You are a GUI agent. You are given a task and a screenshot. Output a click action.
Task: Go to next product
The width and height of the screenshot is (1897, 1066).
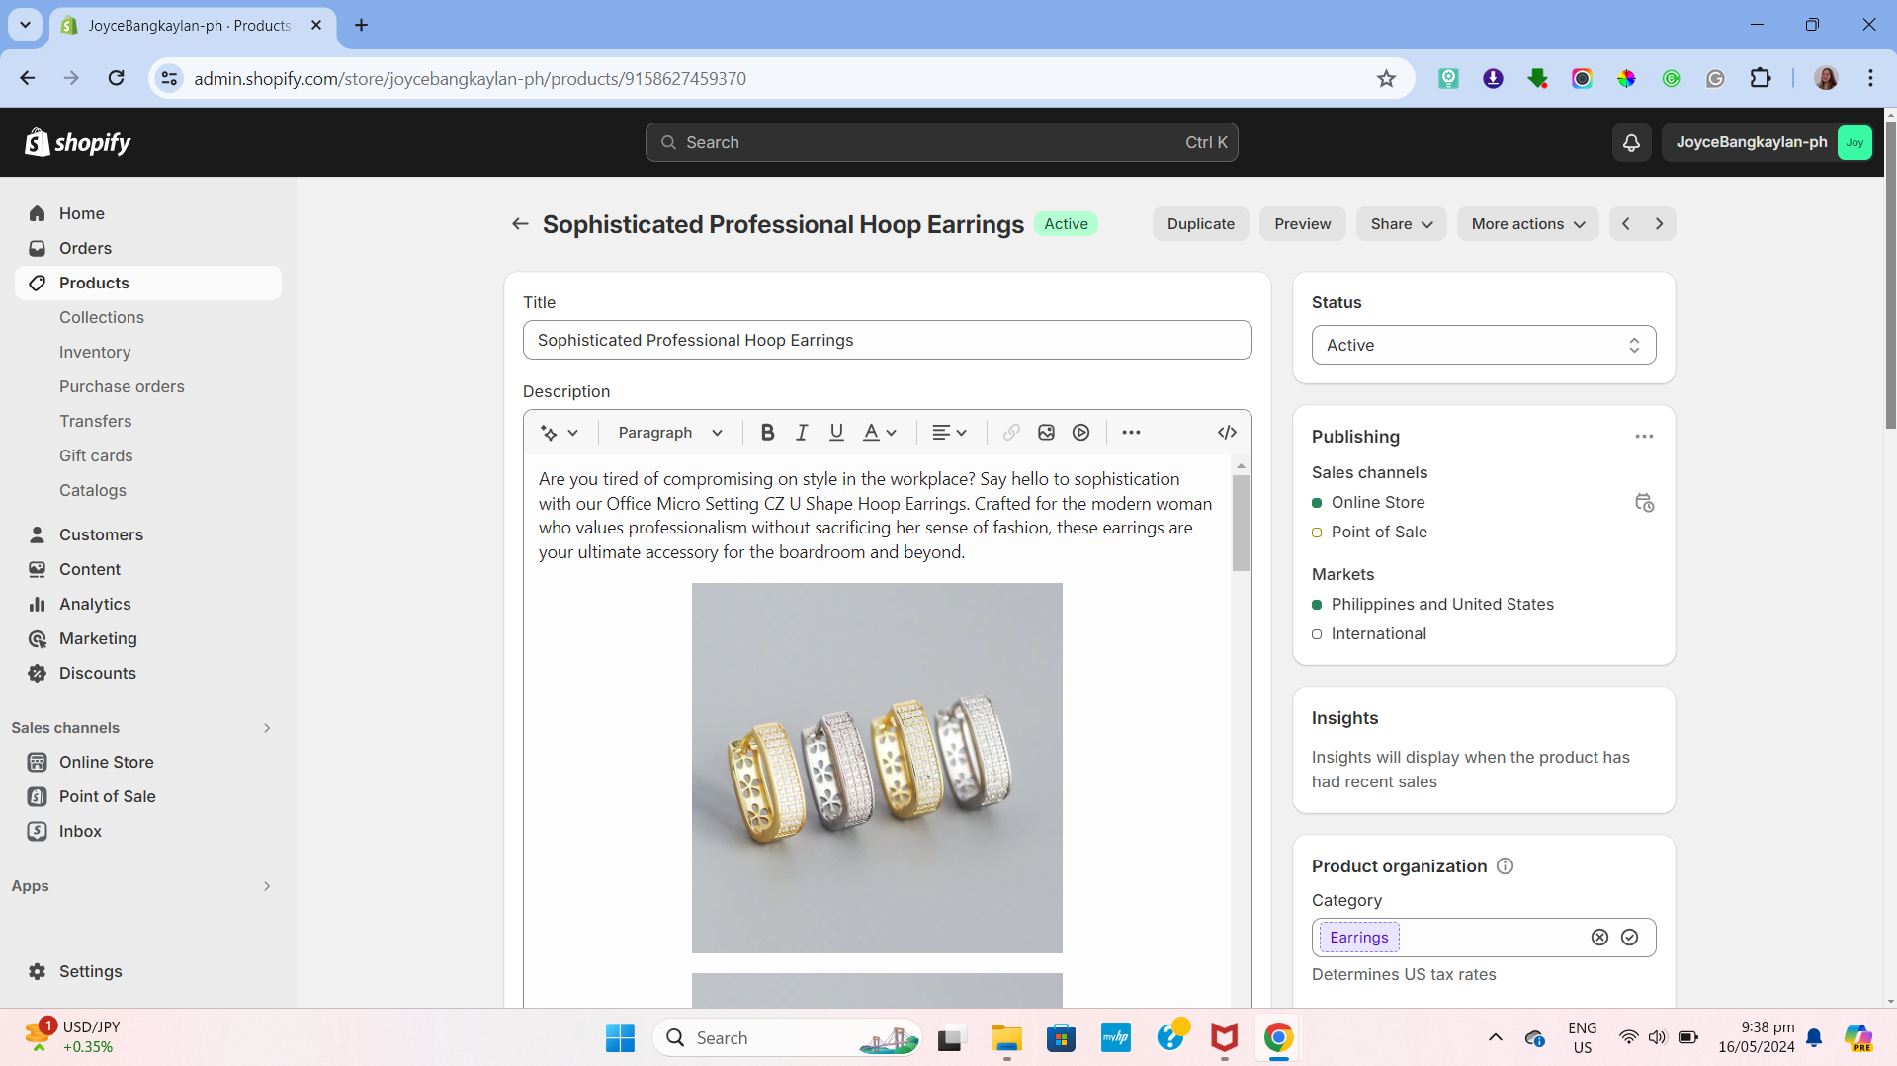tap(1660, 224)
